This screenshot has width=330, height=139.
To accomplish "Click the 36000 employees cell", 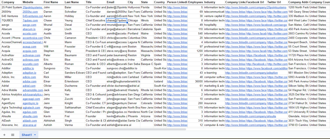I will point(195,81).
